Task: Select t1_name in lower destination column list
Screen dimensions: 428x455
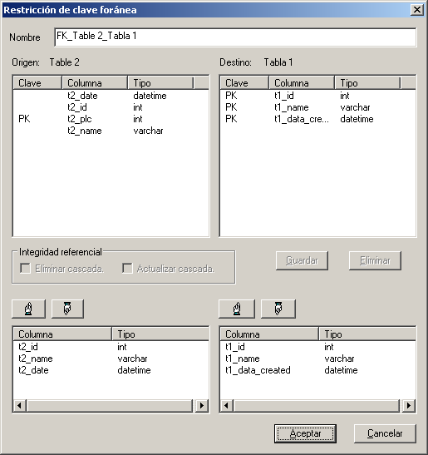Action: (317, 359)
